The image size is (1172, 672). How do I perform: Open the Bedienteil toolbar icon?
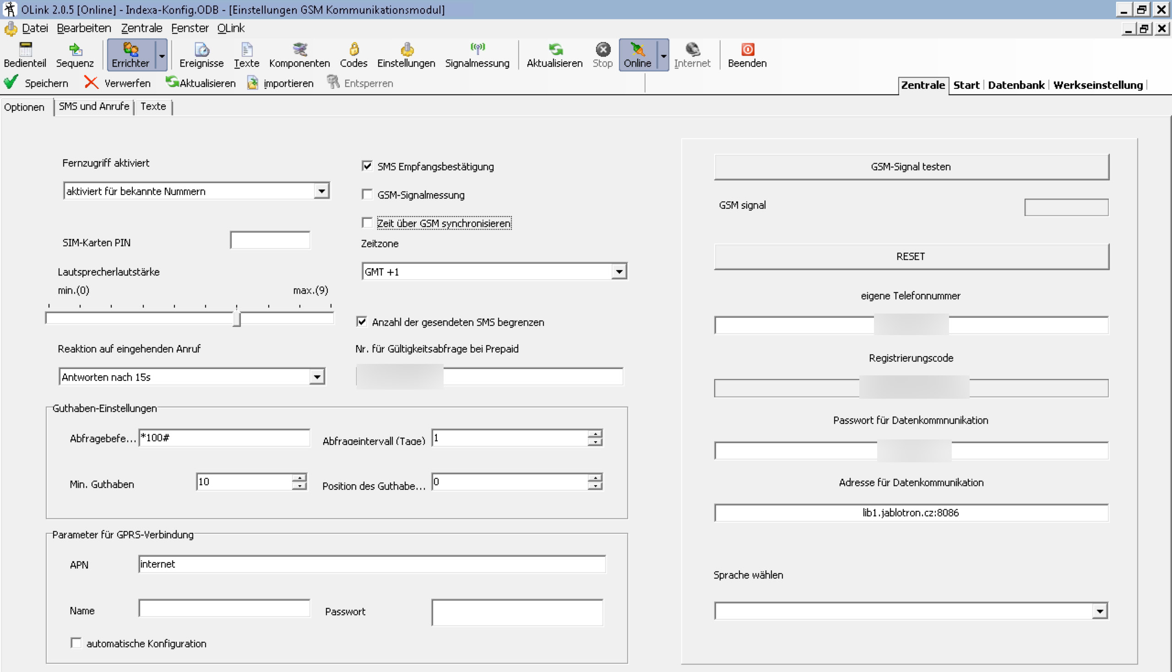tap(25, 54)
